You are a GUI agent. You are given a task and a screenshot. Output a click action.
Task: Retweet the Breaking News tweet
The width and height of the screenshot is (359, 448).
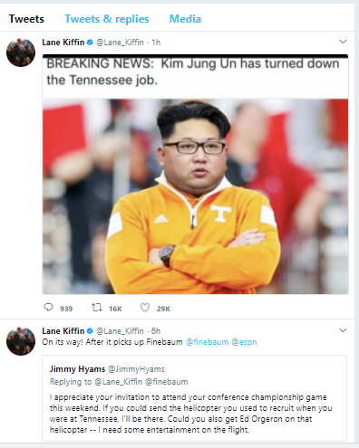pyautogui.click(x=97, y=308)
